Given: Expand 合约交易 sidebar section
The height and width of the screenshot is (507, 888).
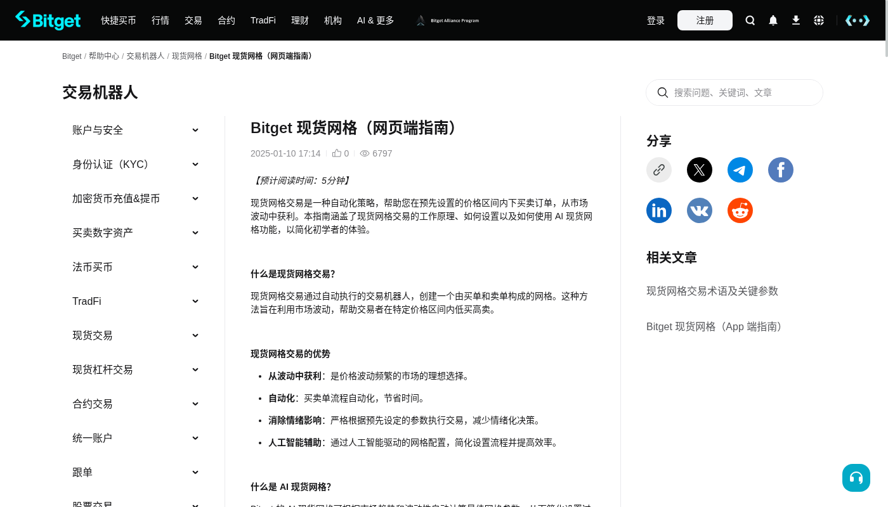Looking at the screenshot, I should tap(136, 404).
